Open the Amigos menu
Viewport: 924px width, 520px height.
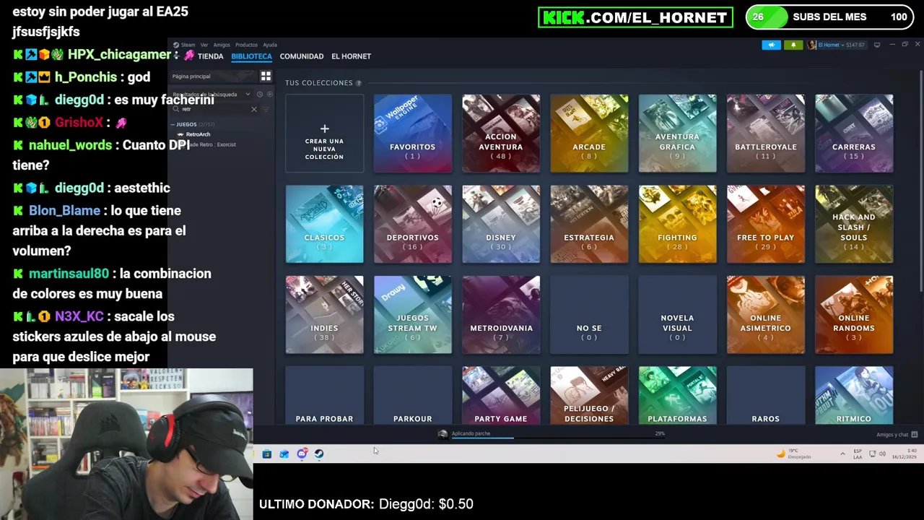(x=222, y=45)
